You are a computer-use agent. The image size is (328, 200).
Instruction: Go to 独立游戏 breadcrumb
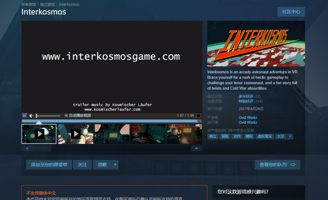[47, 5]
